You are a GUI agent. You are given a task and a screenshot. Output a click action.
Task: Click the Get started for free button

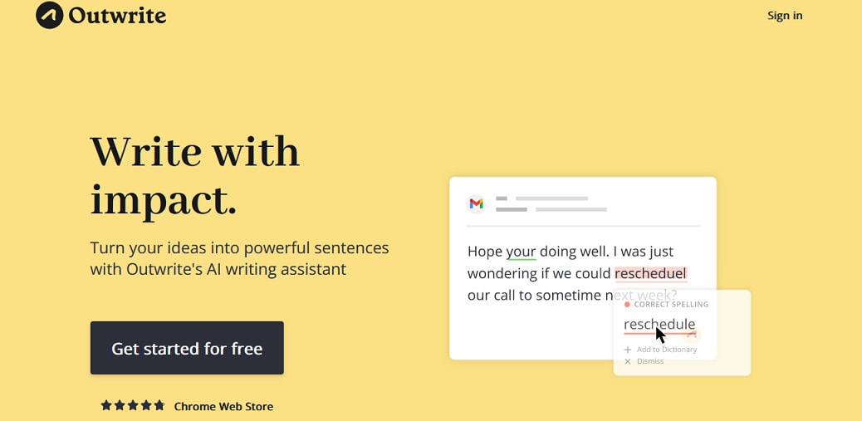coord(187,348)
